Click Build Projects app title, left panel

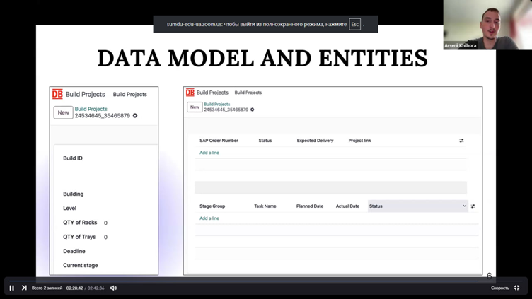(85, 94)
